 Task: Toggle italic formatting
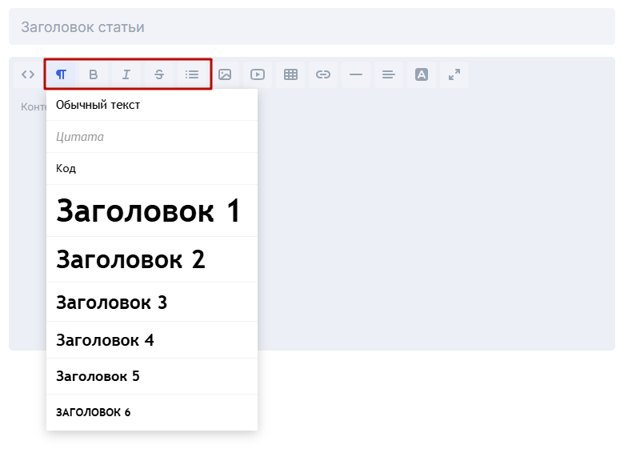click(126, 74)
